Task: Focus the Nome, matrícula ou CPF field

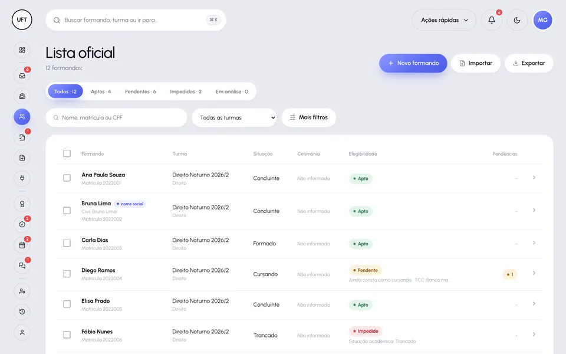Action: tap(116, 117)
